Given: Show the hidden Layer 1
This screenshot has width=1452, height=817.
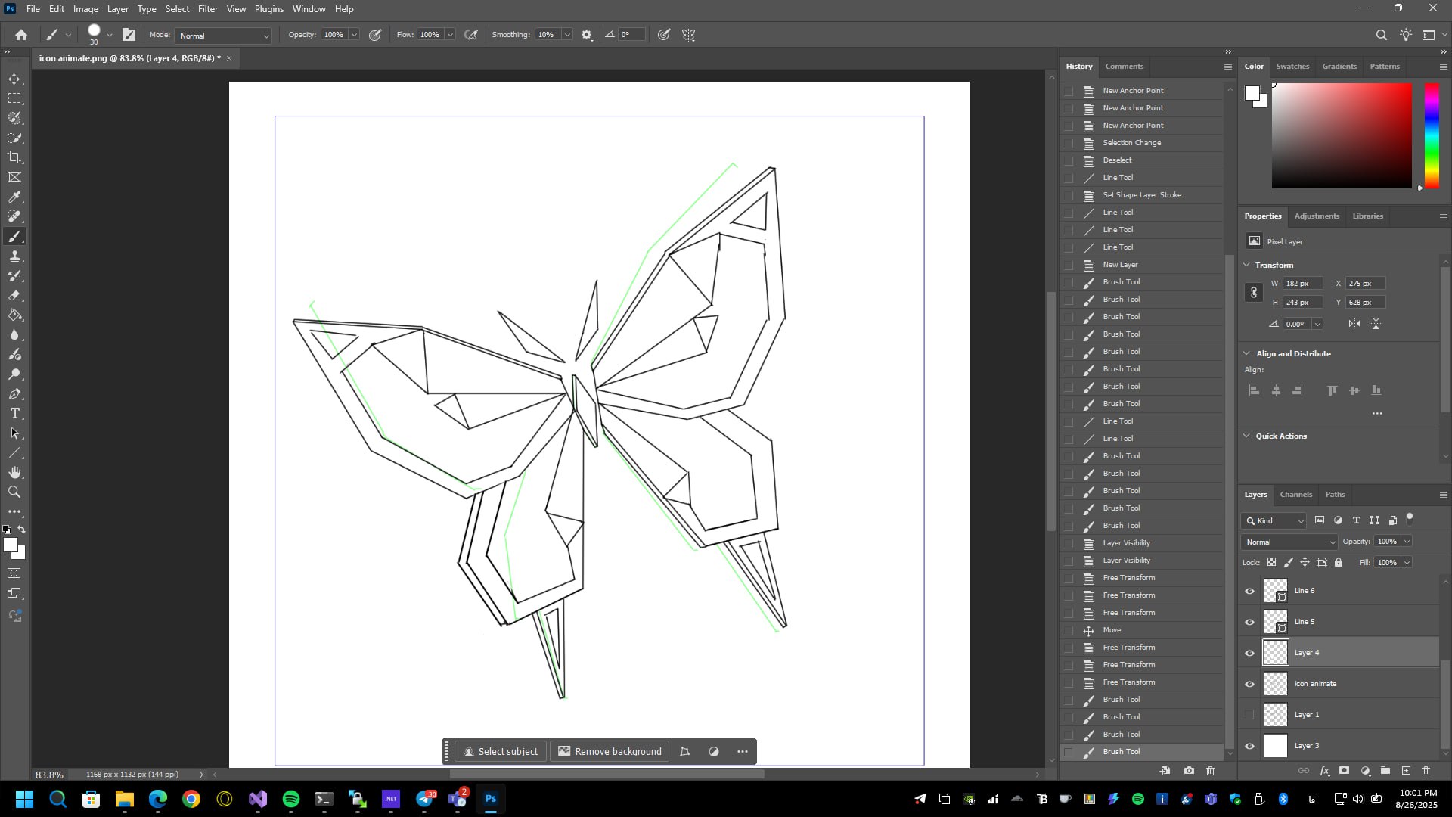Looking at the screenshot, I should 1249,715.
